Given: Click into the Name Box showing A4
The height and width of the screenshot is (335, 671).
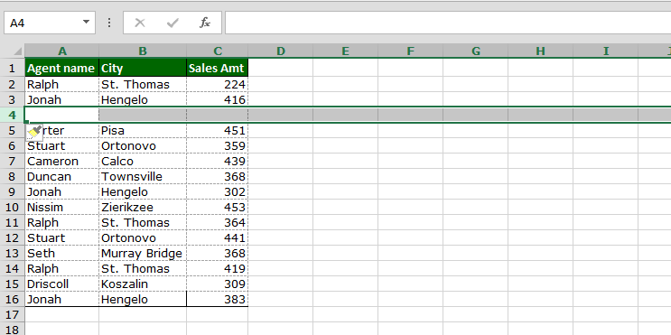Looking at the screenshot, I should coord(42,23).
